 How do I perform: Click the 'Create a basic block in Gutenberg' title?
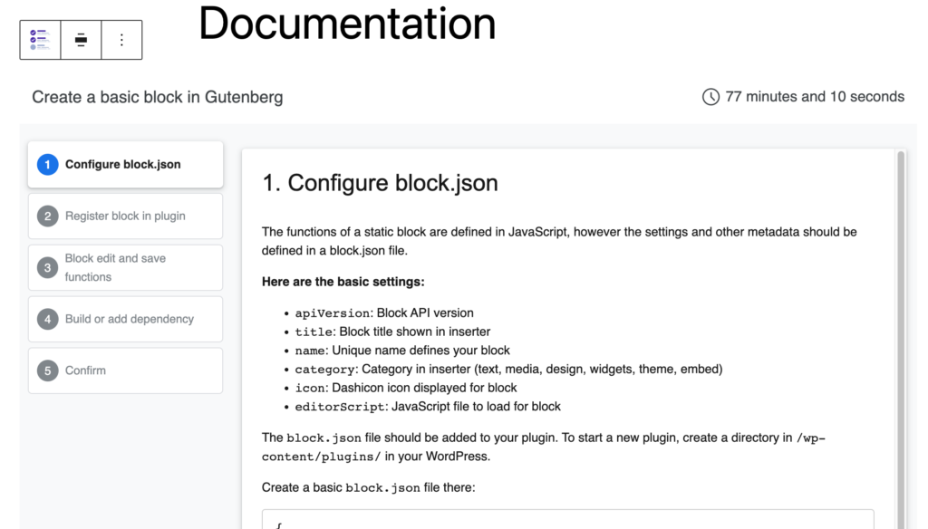(x=157, y=96)
